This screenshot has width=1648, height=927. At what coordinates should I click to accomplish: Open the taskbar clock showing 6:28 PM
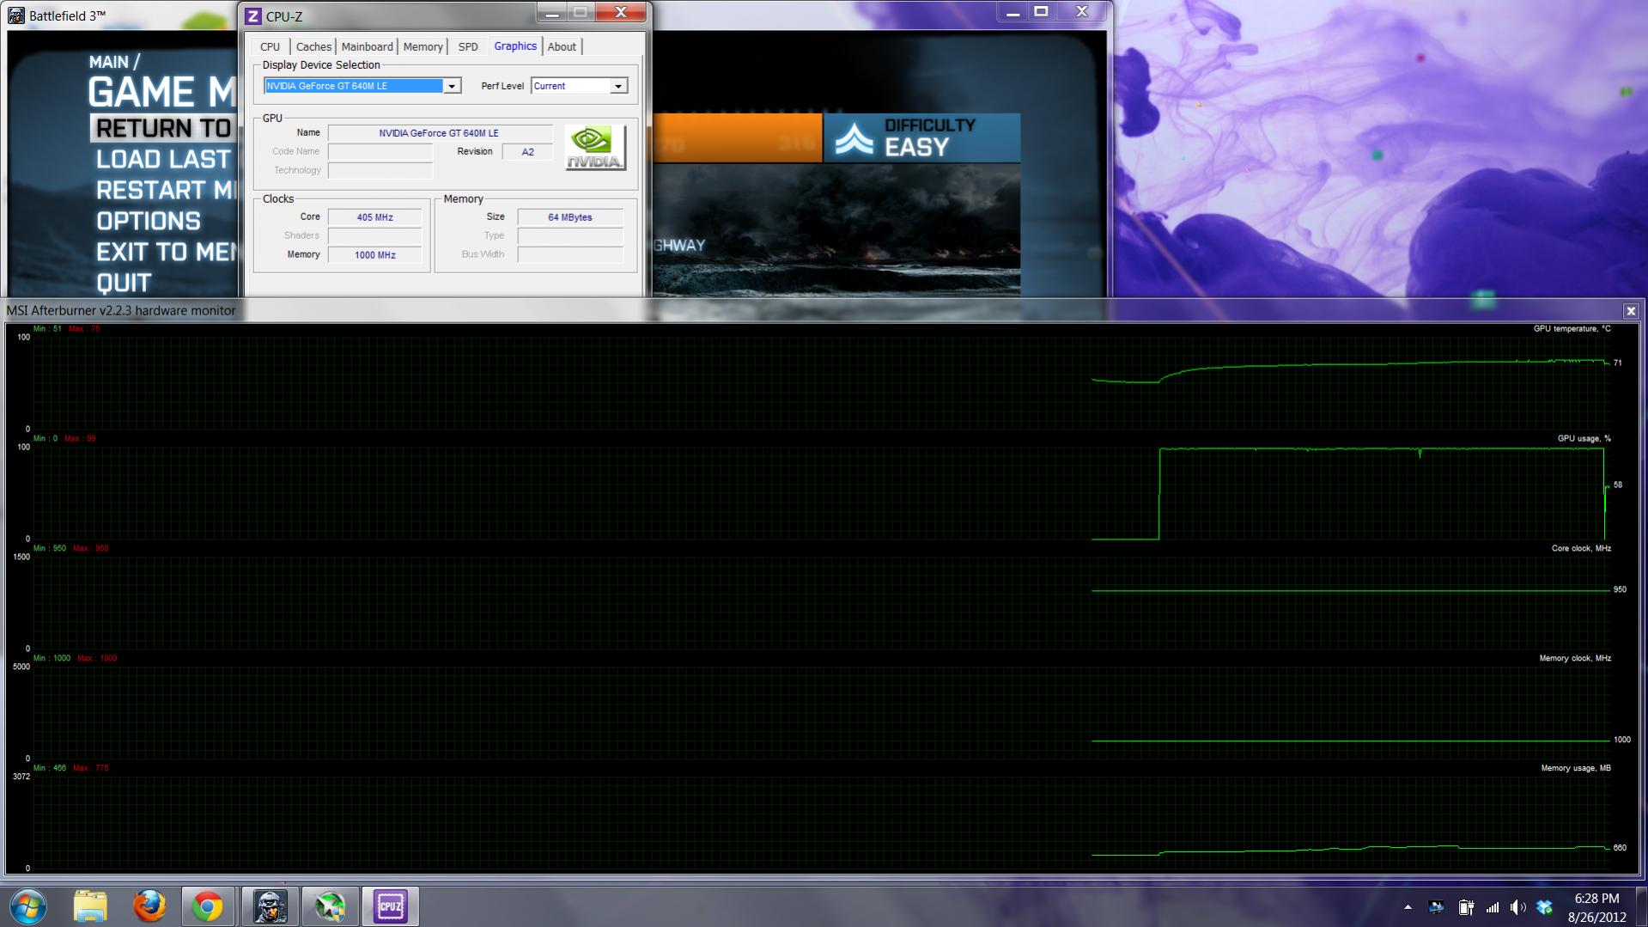pyautogui.click(x=1596, y=907)
